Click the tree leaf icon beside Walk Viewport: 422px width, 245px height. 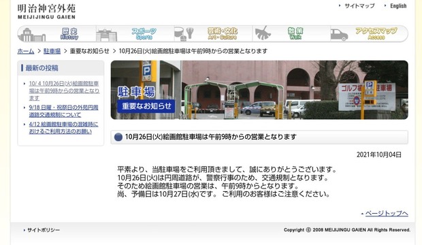pyautogui.click(x=263, y=33)
